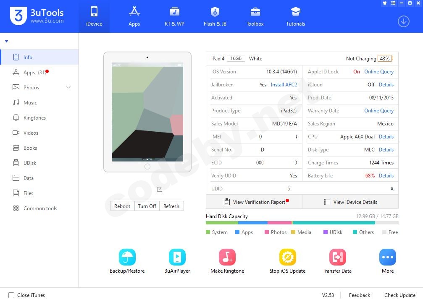Expand the Photos chevron

68,87
